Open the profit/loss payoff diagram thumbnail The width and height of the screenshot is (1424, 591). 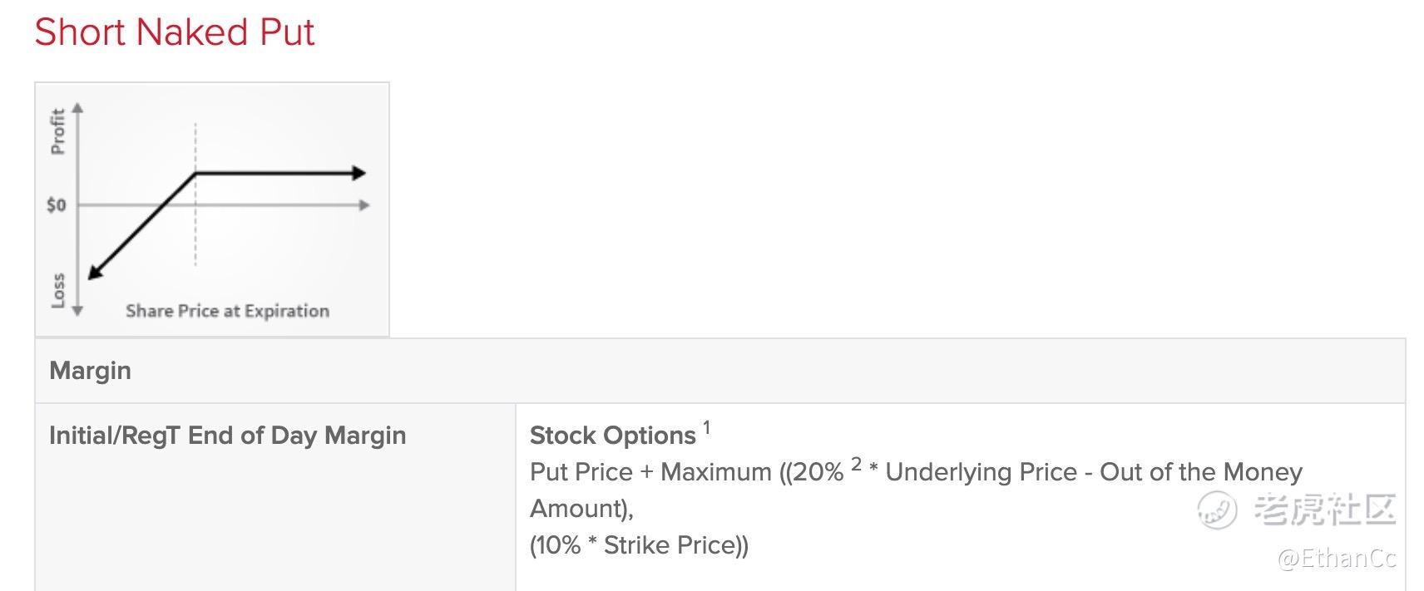[x=212, y=209]
